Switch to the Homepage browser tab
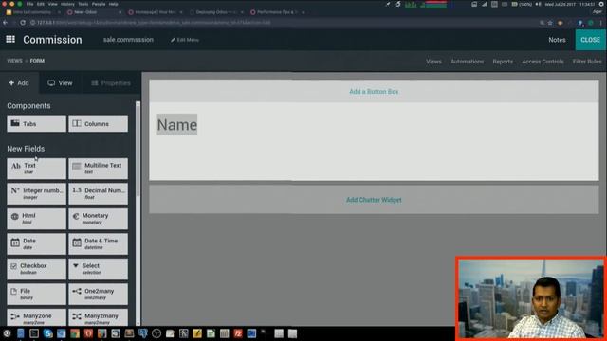The height and width of the screenshot is (341, 607). [x=155, y=12]
